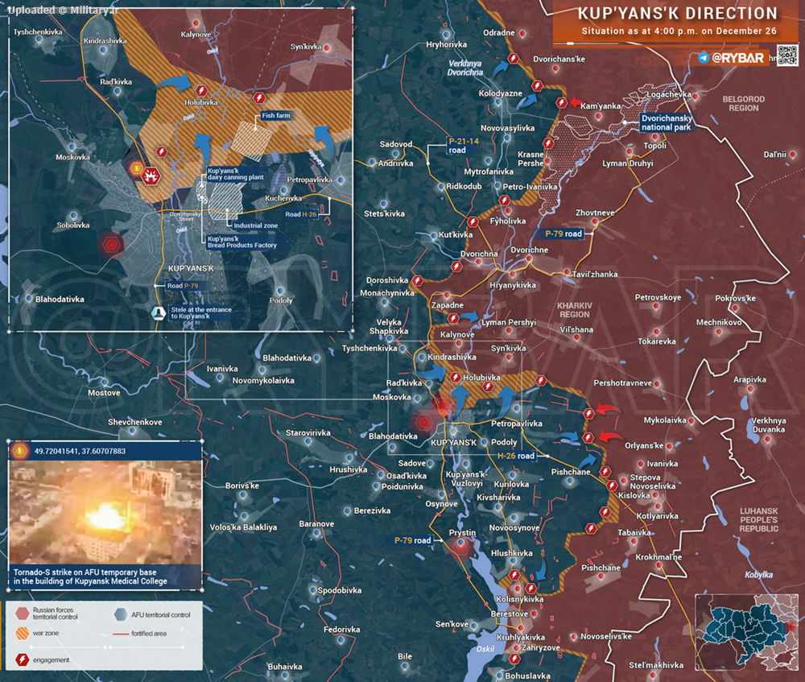805x682 pixels.
Task: Click the Dvorichansky national park label
Action: click(672, 122)
